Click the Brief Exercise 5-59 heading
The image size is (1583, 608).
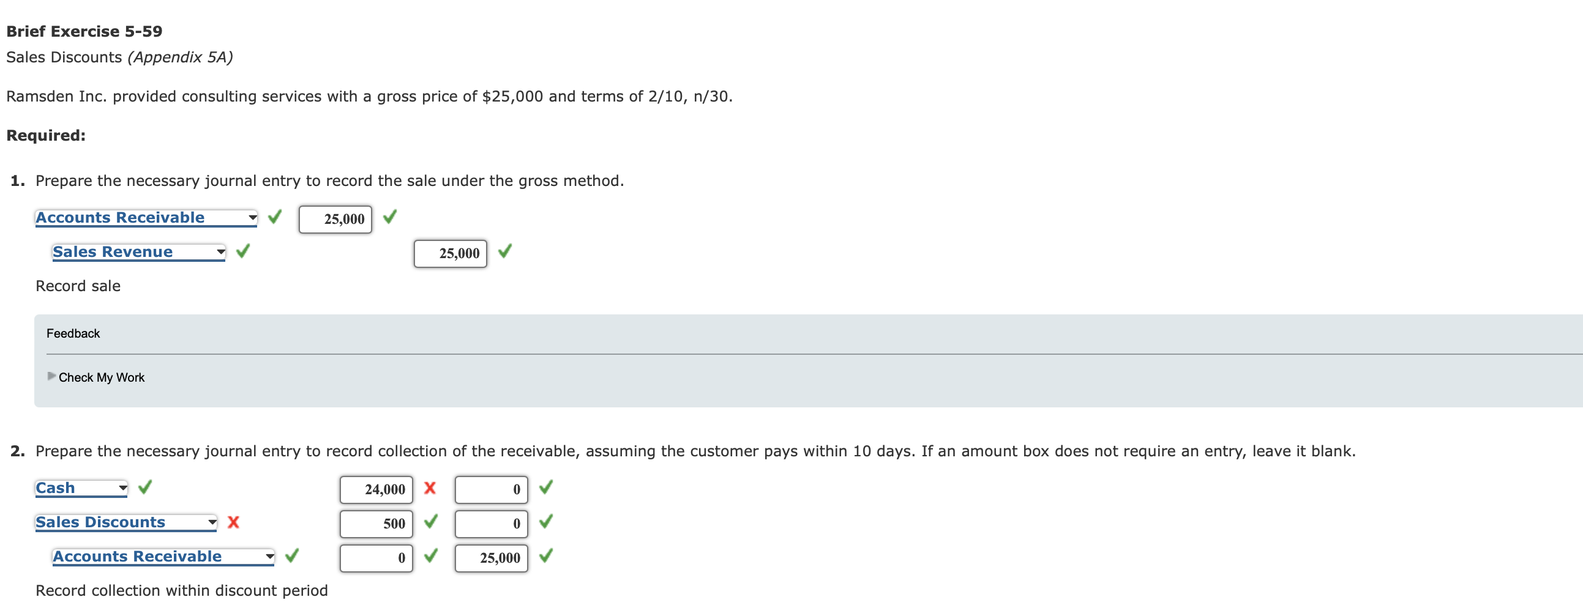point(83,31)
